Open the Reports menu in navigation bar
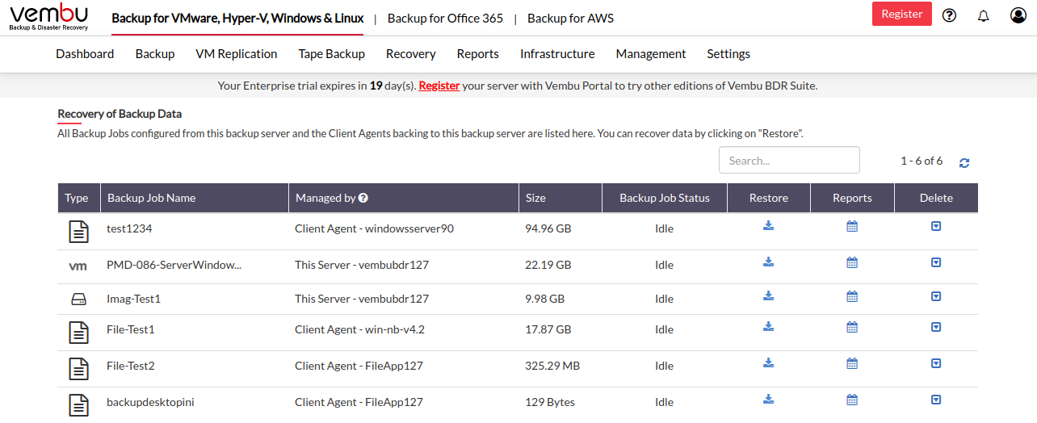 click(x=478, y=54)
